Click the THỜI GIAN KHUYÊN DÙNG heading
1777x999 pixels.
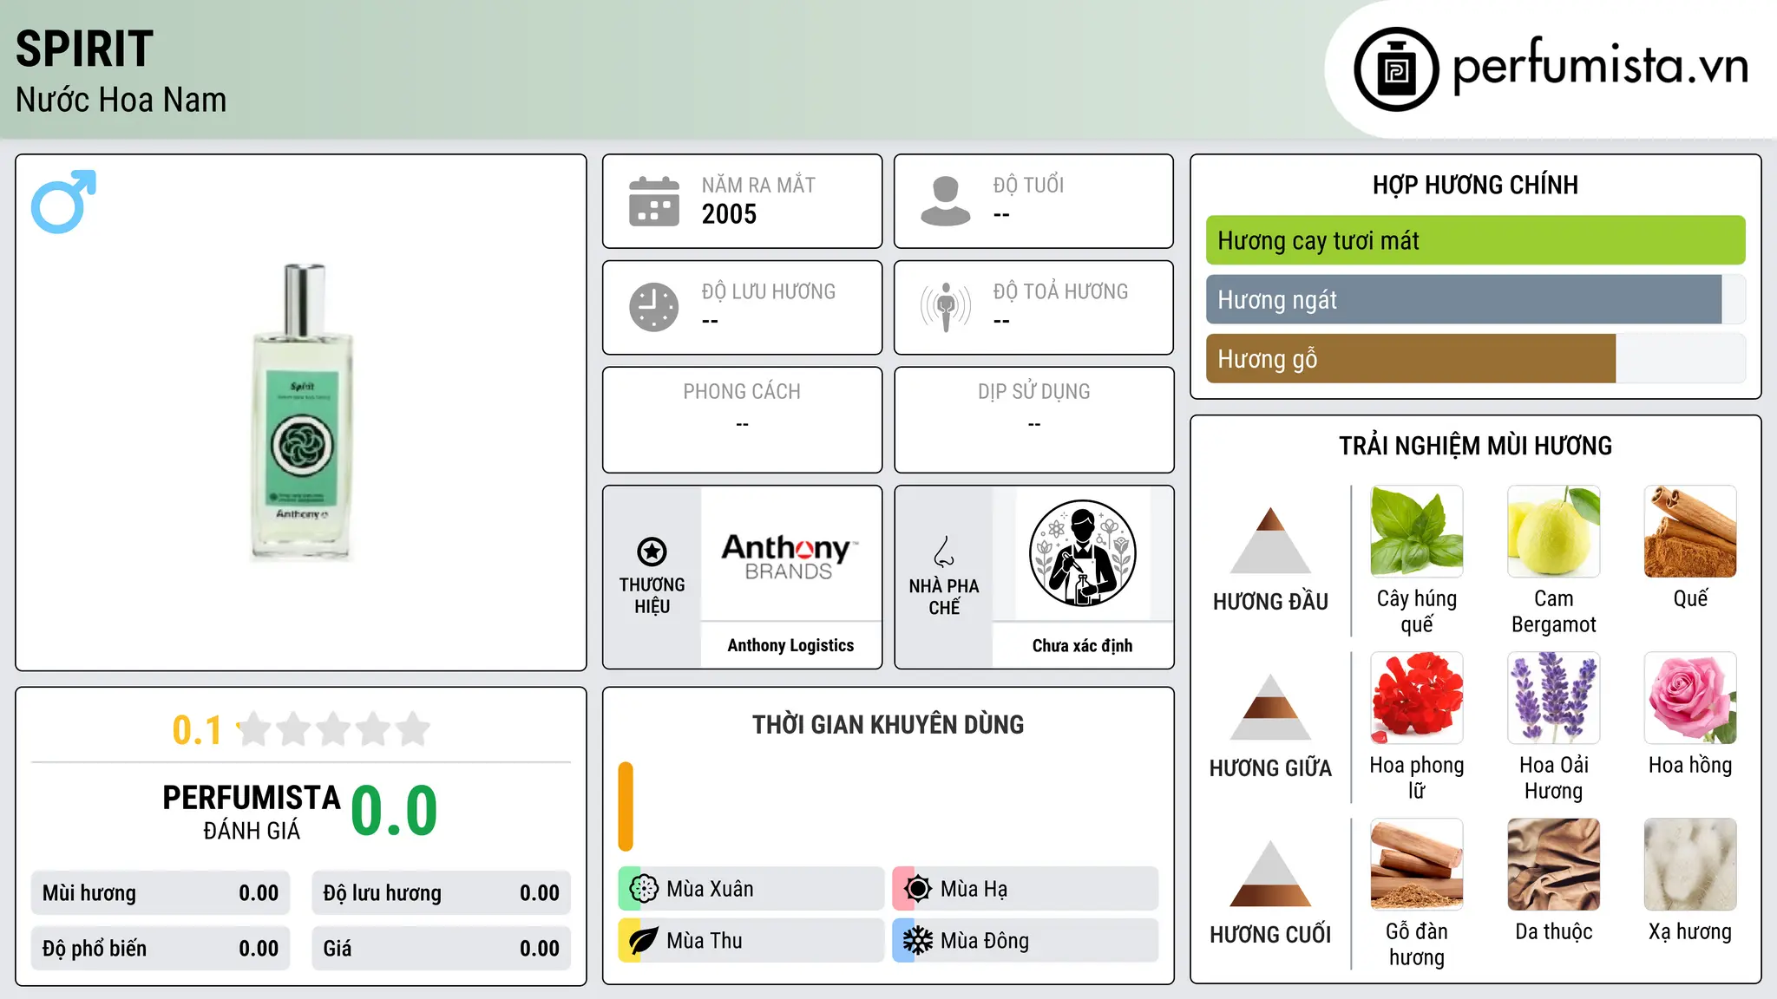pyautogui.click(x=888, y=725)
